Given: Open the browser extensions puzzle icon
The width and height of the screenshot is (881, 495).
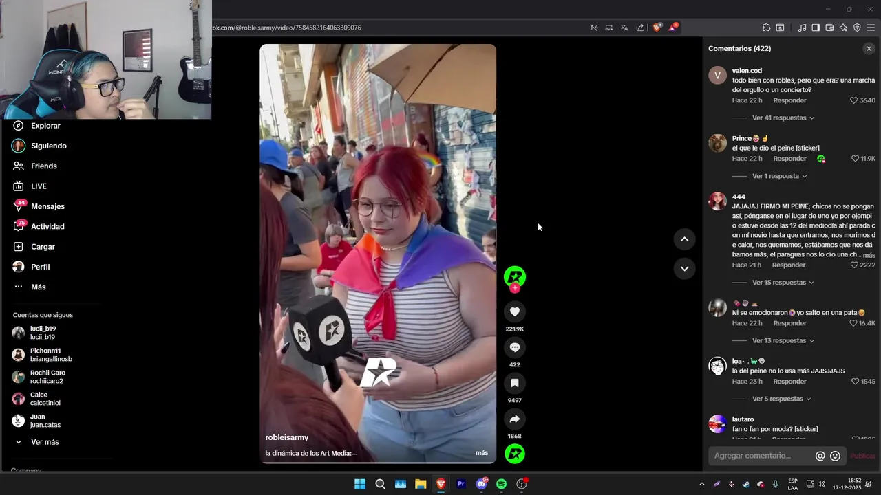Looking at the screenshot, I should point(766,27).
